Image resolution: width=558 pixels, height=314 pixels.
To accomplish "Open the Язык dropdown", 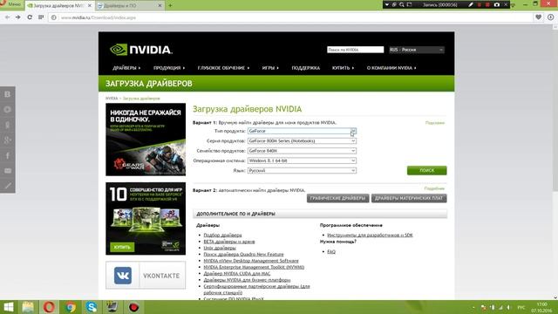I will 302,171.
